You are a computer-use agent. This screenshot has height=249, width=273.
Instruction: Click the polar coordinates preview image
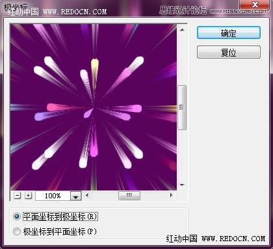tap(94, 107)
